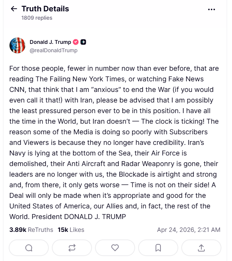Like the post with the heart icon
Image resolution: width=232 pixels, height=261 pixels.
[x=115, y=248]
